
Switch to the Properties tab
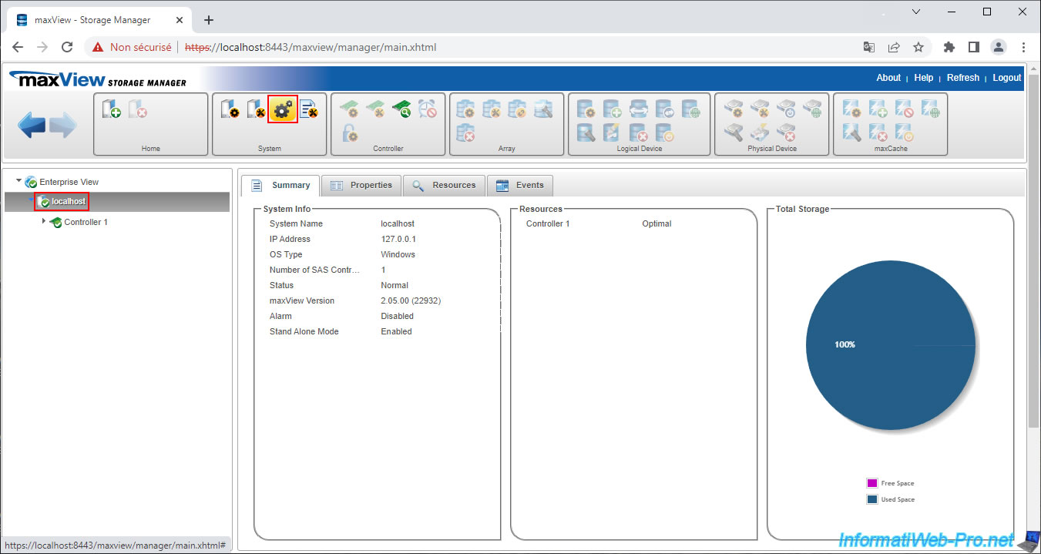pos(361,185)
